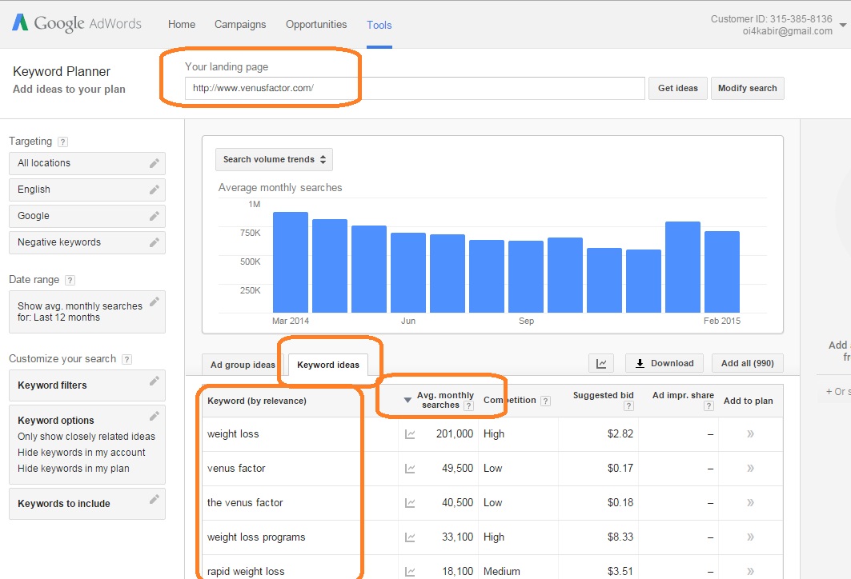The width and height of the screenshot is (851, 579).
Task: Click the sort arrow on Avg. monthly searches
Action: coord(407,400)
